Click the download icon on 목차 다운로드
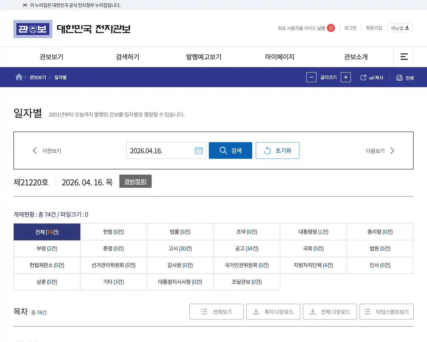Viewport: 427px width, 342px height. point(256,311)
